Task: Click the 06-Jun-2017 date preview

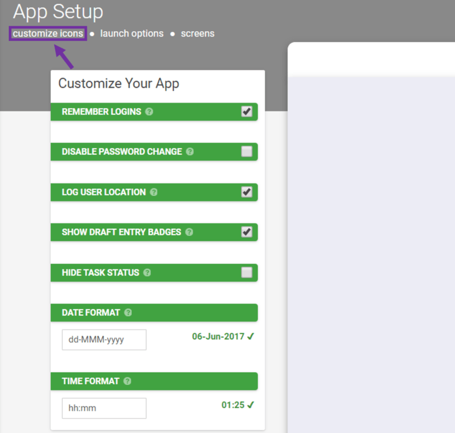Action: (x=219, y=337)
